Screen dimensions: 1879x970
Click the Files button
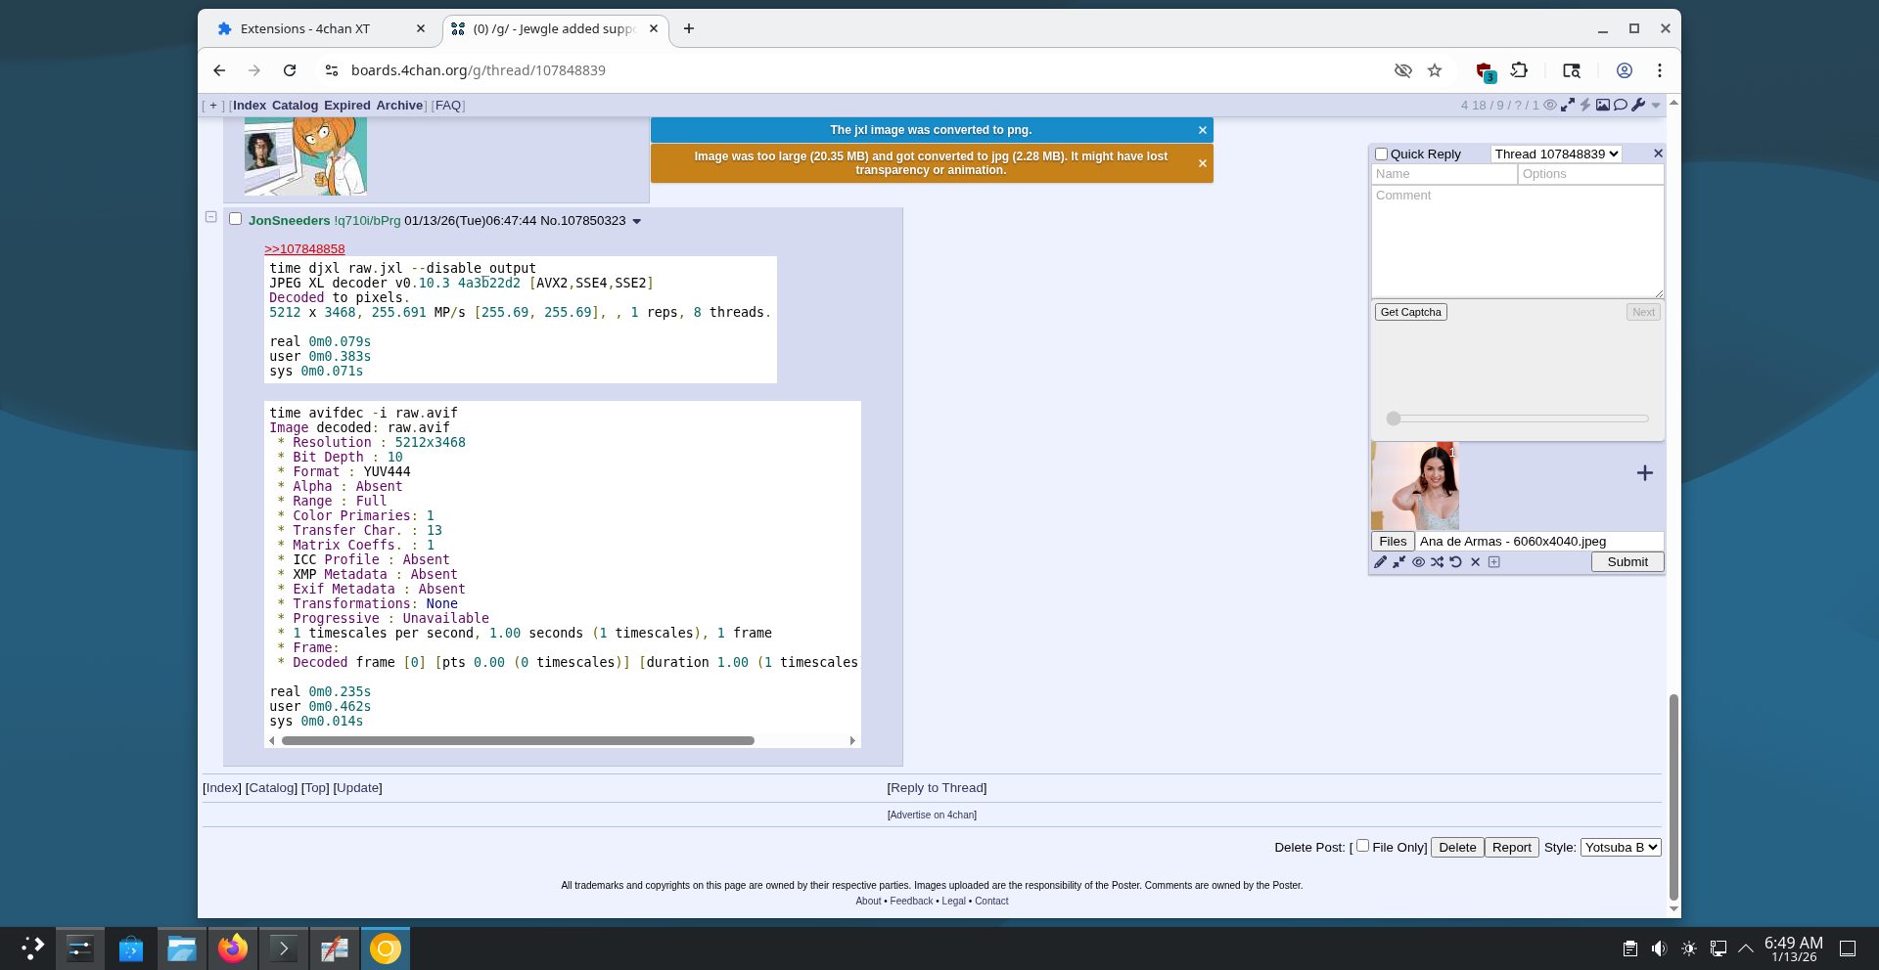(x=1393, y=542)
